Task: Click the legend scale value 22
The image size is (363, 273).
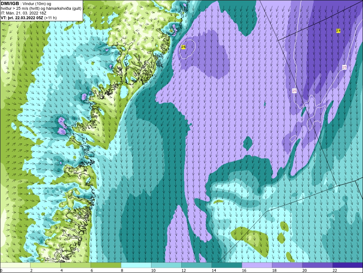Action: [x=335, y=270]
